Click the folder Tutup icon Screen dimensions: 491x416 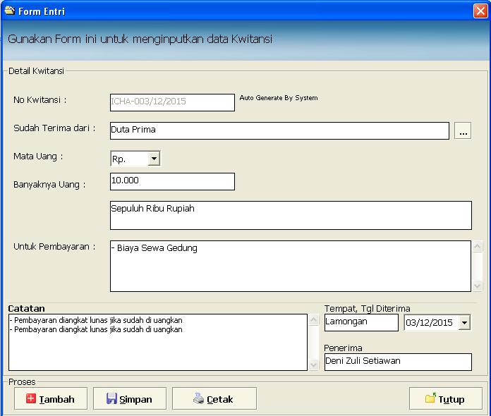[x=430, y=399]
